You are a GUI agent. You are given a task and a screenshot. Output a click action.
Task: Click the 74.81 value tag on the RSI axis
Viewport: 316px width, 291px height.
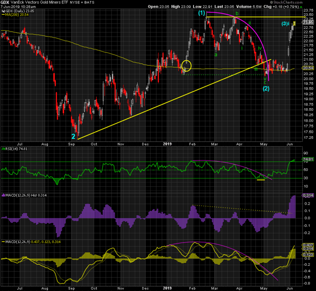pyautogui.click(x=308, y=159)
